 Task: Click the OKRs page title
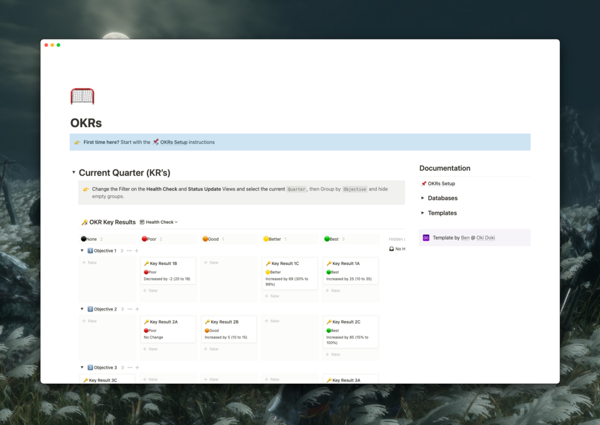click(x=86, y=123)
